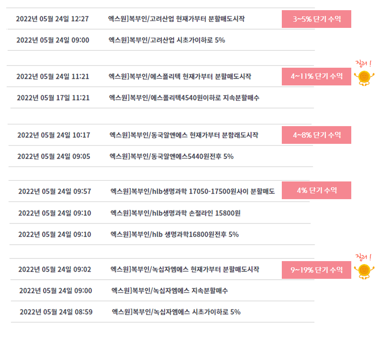Open the 고려산업 현재가부터 분할매도시작 entry
Image resolution: width=384 pixels, height=339 pixels.
click(177, 19)
